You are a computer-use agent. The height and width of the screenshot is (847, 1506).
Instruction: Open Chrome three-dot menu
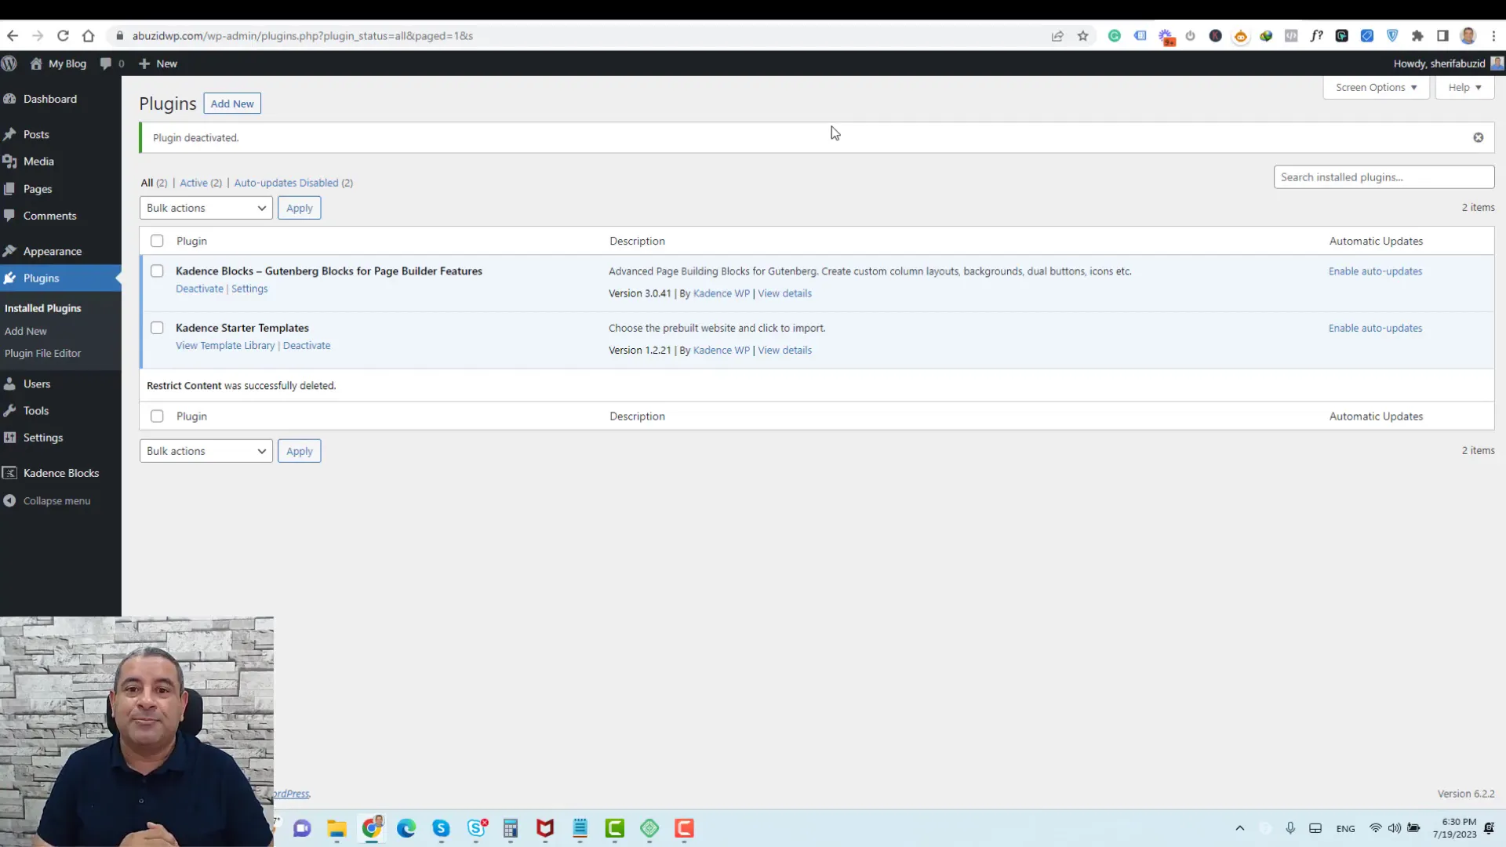pos(1494,36)
